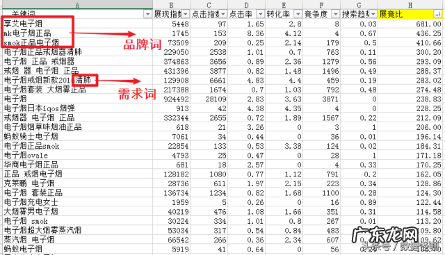Select column B header
The image size is (445, 255).
172,5
